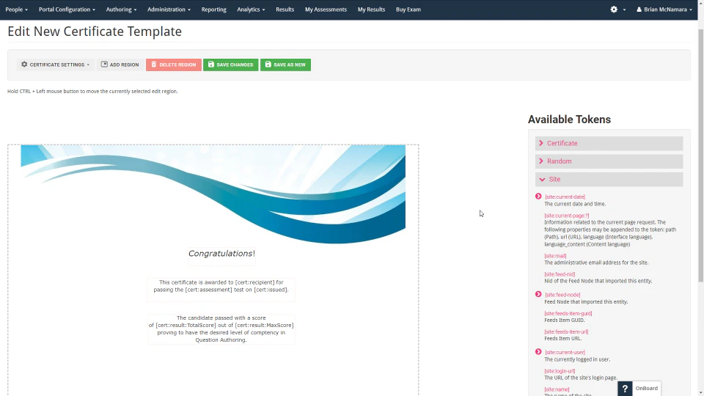Image resolution: width=704 pixels, height=396 pixels.
Task: Click the Add Region button
Action: [120, 65]
